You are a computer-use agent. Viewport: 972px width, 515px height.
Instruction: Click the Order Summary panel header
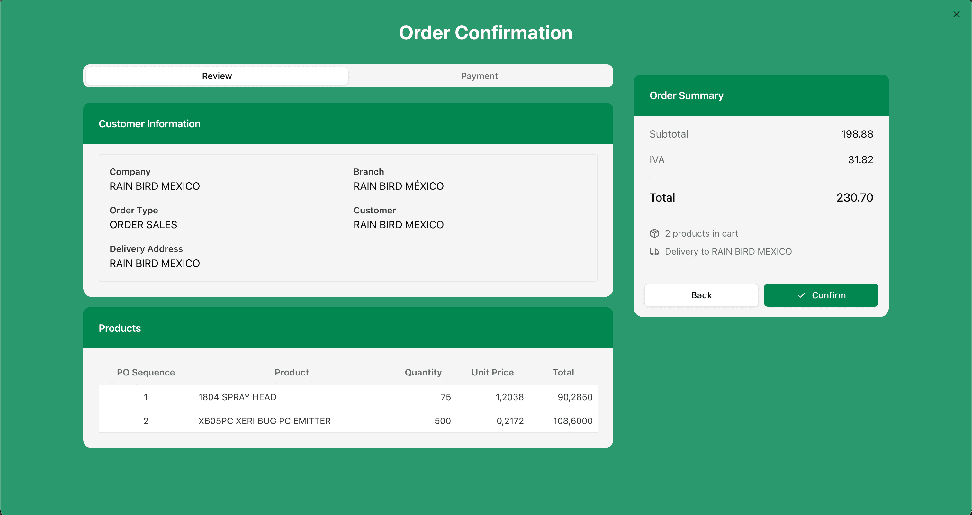(761, 95)
